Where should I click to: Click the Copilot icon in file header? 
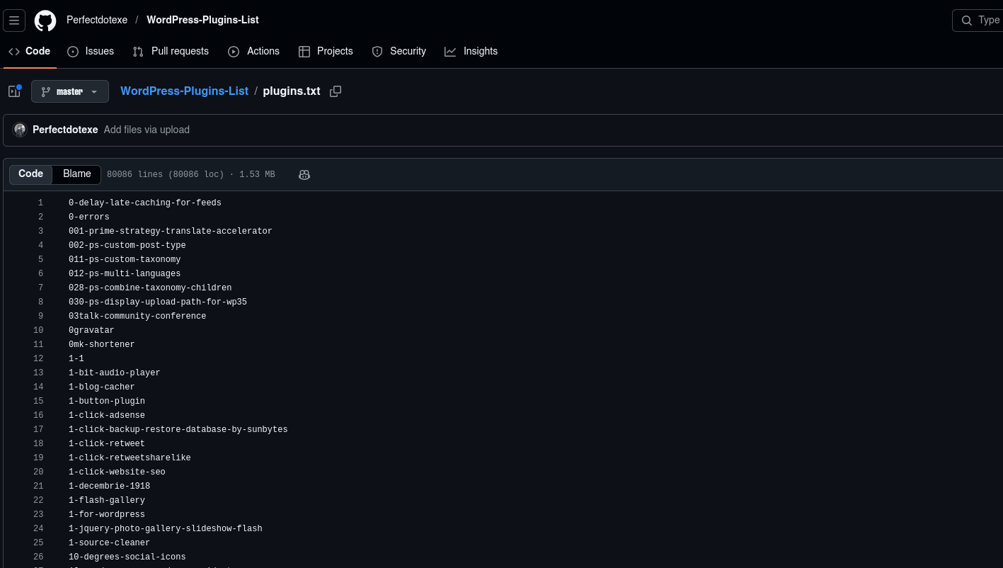(x=304, y=175)
